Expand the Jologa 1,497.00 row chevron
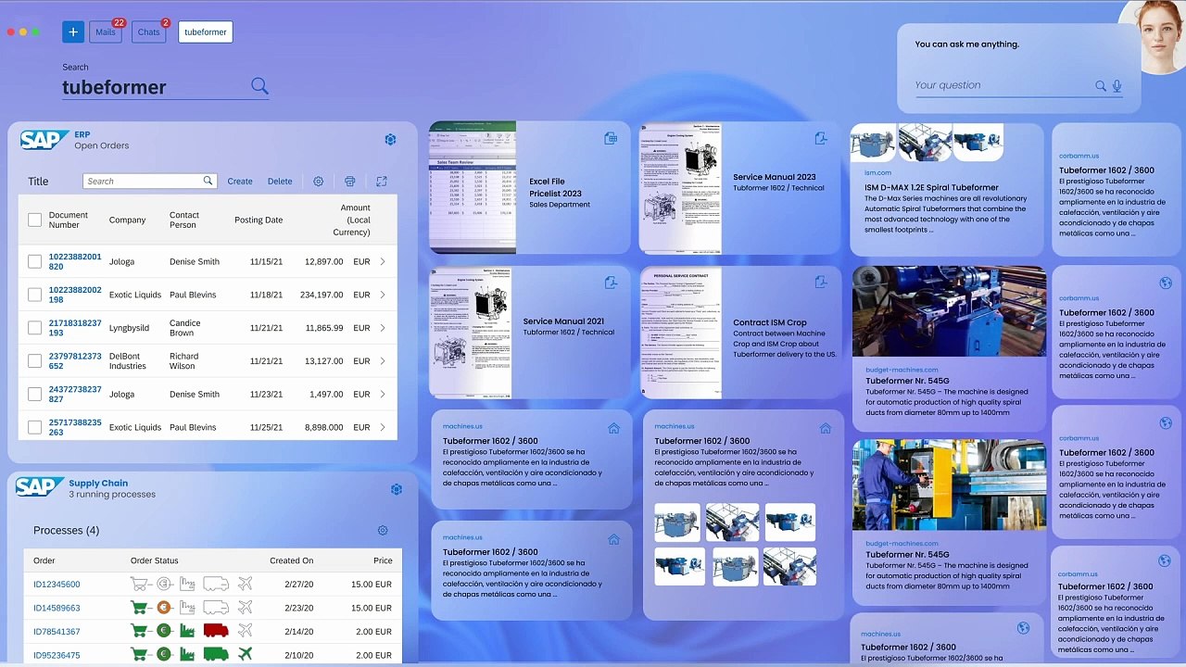The height and width of the screenshot is (667, 1186). [383, 395]
